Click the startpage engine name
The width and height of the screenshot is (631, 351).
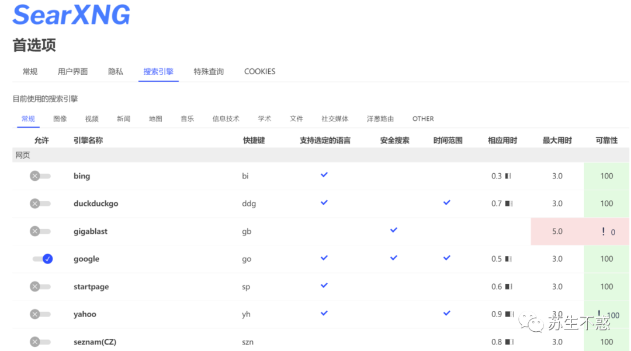click(91, 287)
